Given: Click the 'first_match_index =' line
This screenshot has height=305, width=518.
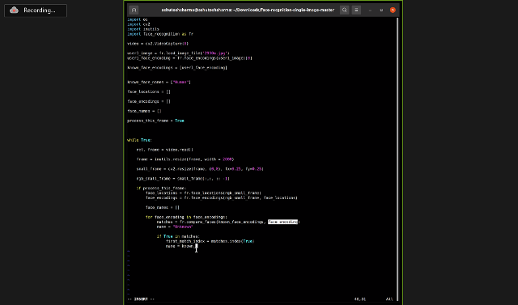Looking at the screenshot, I should pos(210,241).
